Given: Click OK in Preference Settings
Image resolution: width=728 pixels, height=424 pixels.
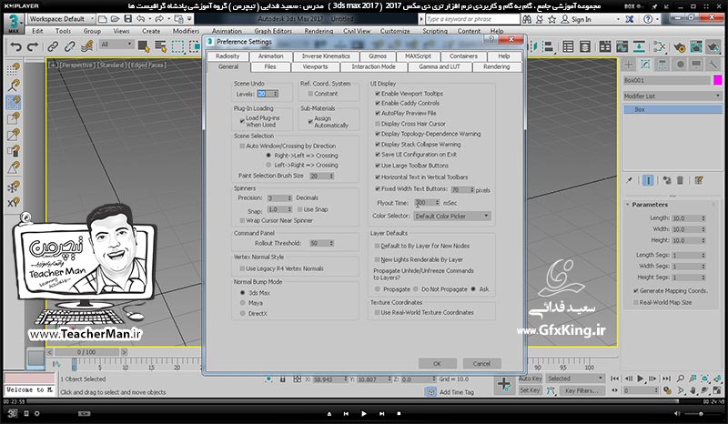Looking at the screenshot, I should tap(438, 364).
